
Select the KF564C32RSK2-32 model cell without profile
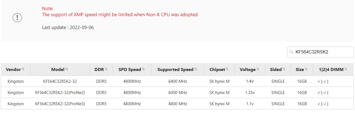(x=60, y=81)
